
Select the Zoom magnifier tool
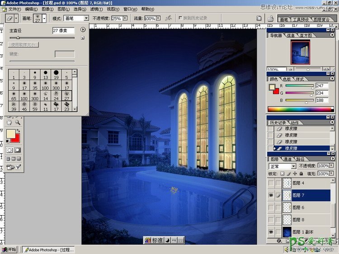(x=18, y=122)
